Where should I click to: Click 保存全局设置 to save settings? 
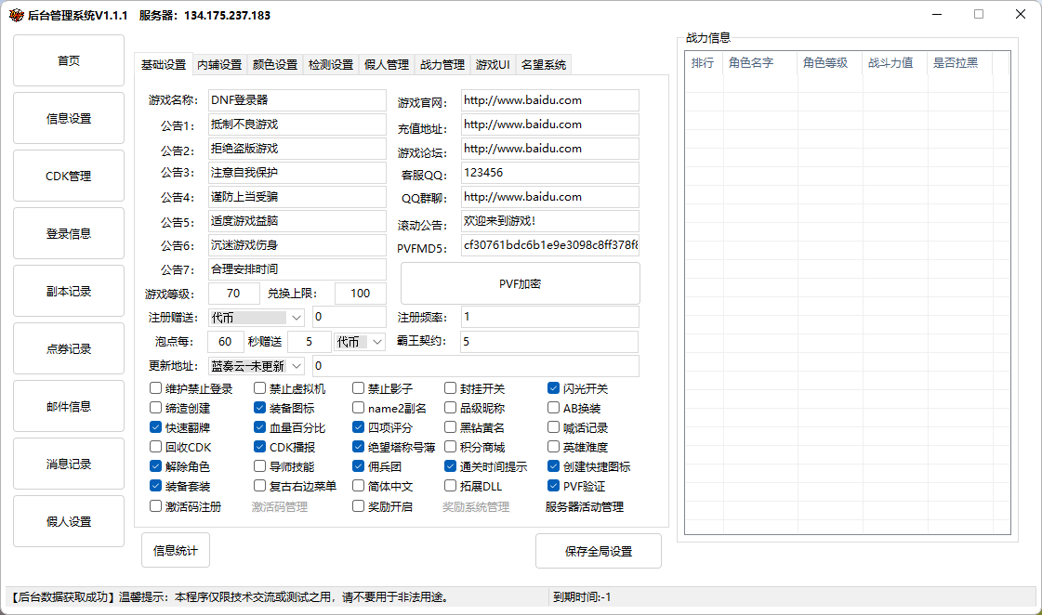pyautogui.click(x=598, y=551)
